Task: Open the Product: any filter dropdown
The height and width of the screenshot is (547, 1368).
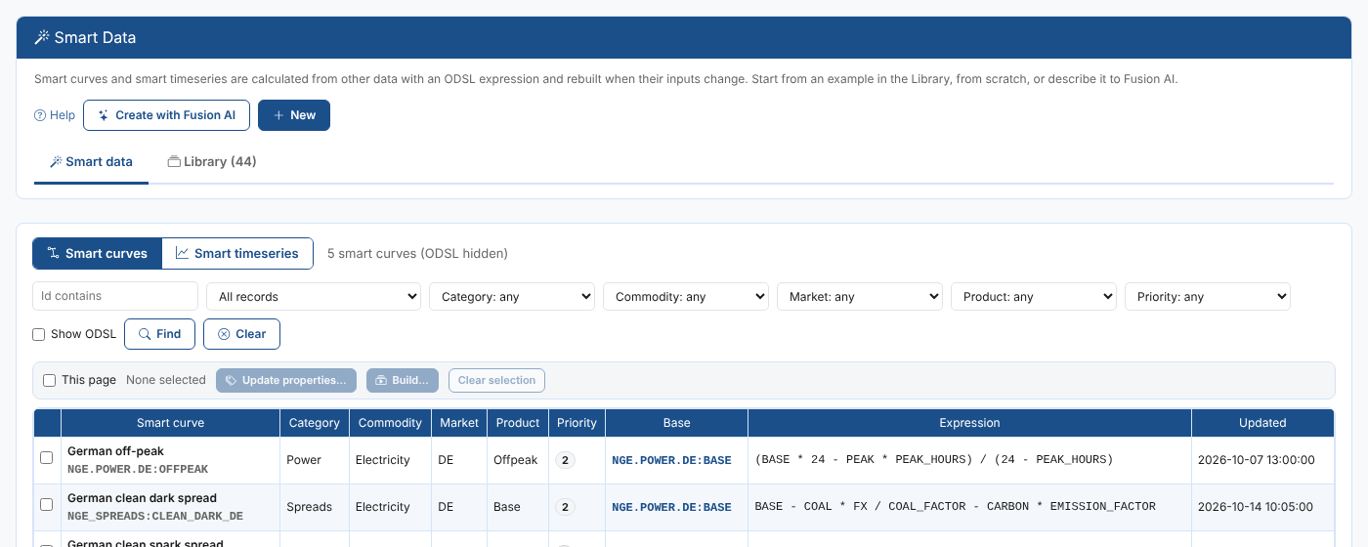Action: pos(1034,296)
